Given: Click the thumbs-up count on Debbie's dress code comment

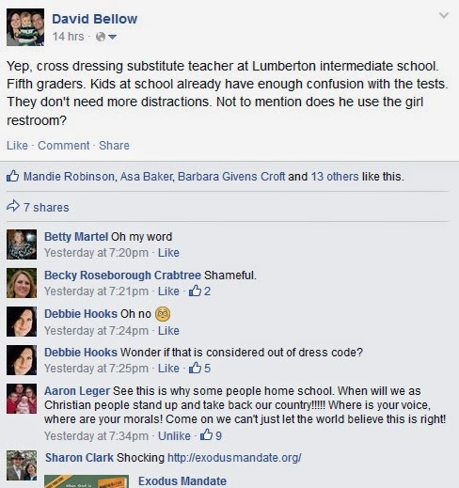Looking at the screenshot, I should (x=199, y=368).
